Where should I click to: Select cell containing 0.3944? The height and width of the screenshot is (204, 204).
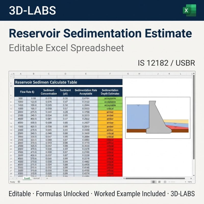86,105
